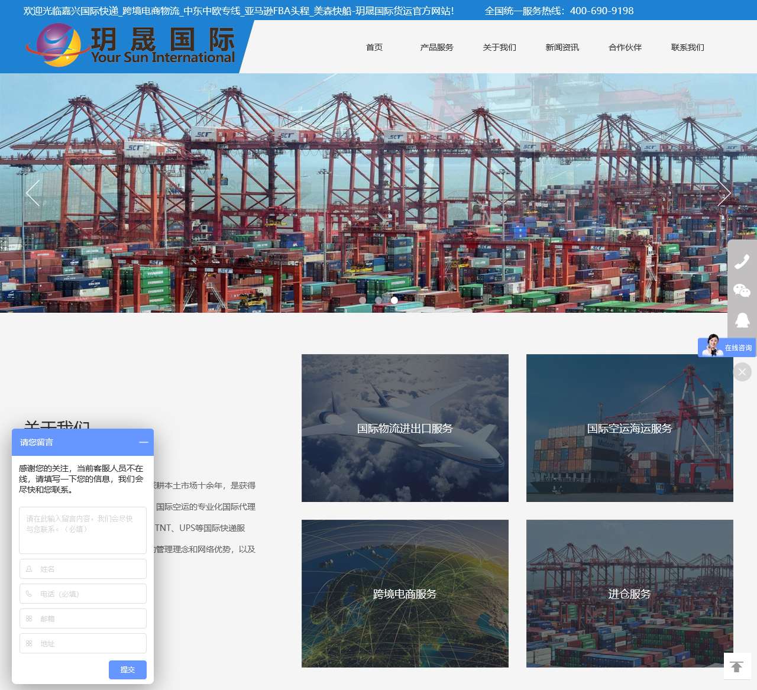The image size is (757, 690).
Task: Open phone contact in the side widget
Action: point(742,261)
